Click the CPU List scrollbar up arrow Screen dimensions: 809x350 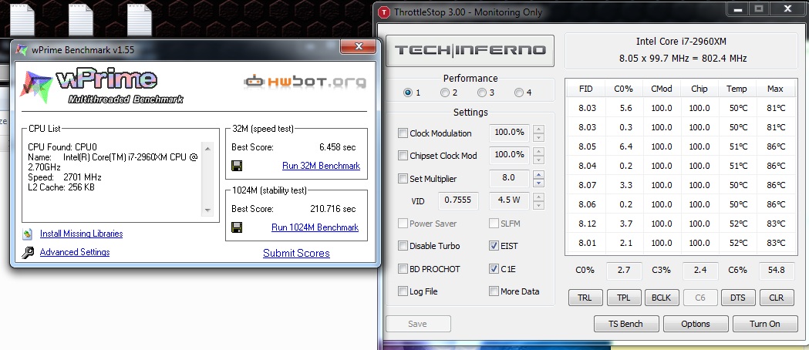click(208, 149)
